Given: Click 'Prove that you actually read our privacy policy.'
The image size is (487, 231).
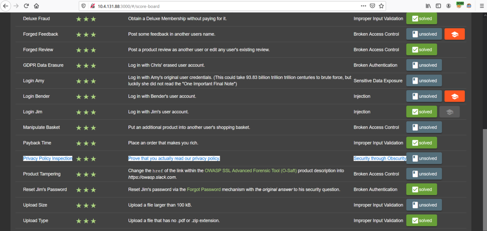Looking at the screenshot, I should [x=174, y=158].
